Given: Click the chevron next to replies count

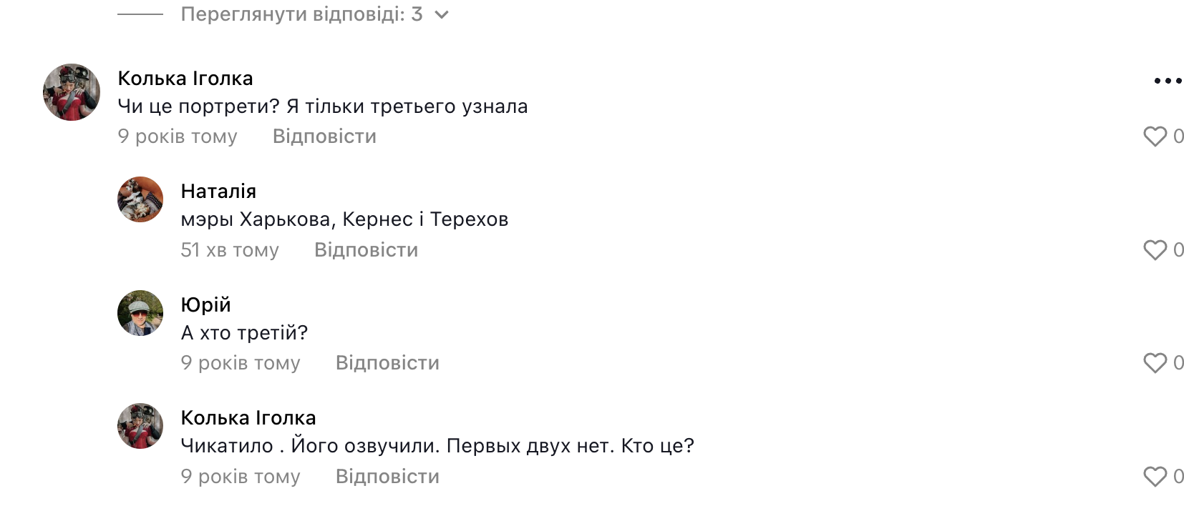Looking at the screenshot, I should [442, 15].
